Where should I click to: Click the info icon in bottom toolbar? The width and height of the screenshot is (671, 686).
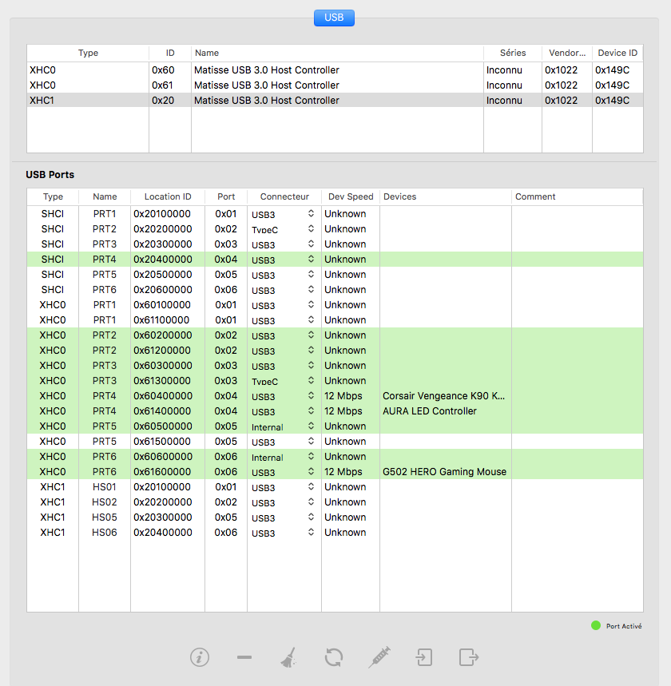200,657
